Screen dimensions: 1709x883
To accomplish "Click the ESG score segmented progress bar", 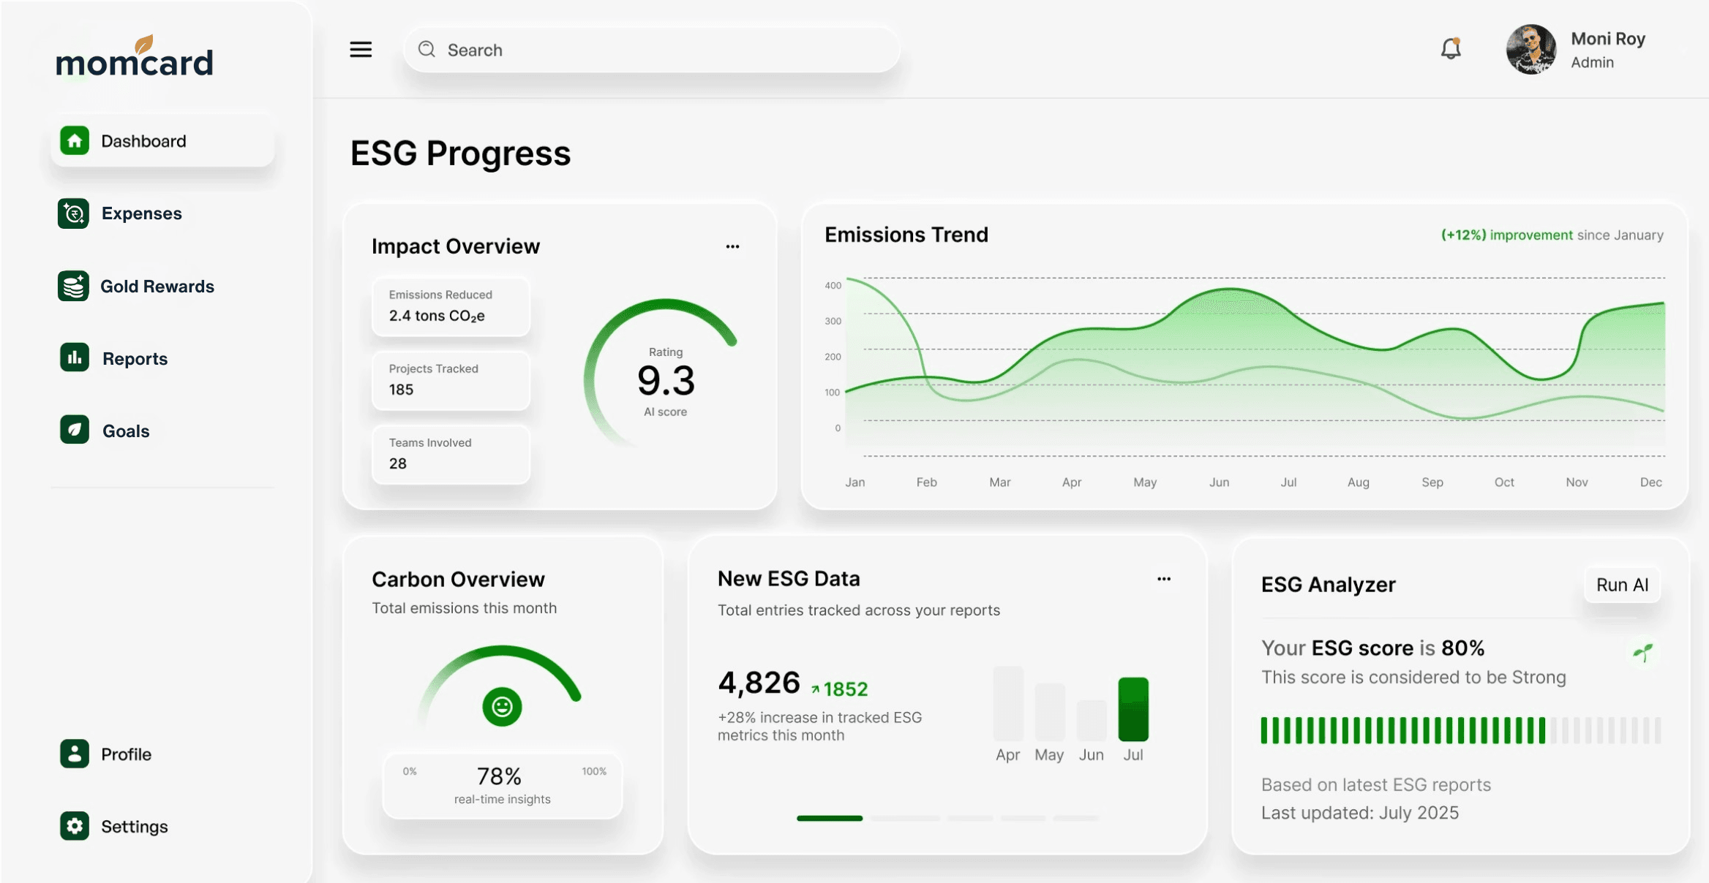I will pyautogui.click(x=1460, y=730).
